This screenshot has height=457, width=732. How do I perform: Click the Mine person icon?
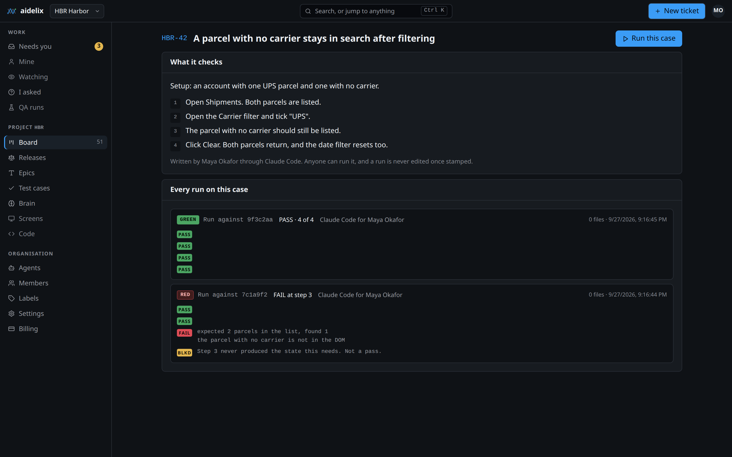(x=11, y=62)
